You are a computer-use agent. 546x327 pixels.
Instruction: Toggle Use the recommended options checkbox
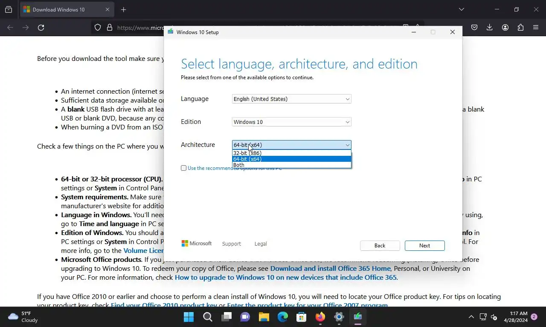pos(184,168)
